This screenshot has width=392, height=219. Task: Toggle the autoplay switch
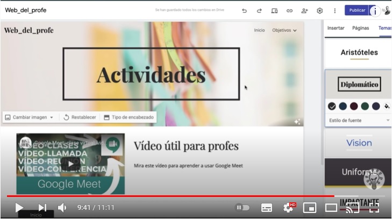[x=243, y=208]
